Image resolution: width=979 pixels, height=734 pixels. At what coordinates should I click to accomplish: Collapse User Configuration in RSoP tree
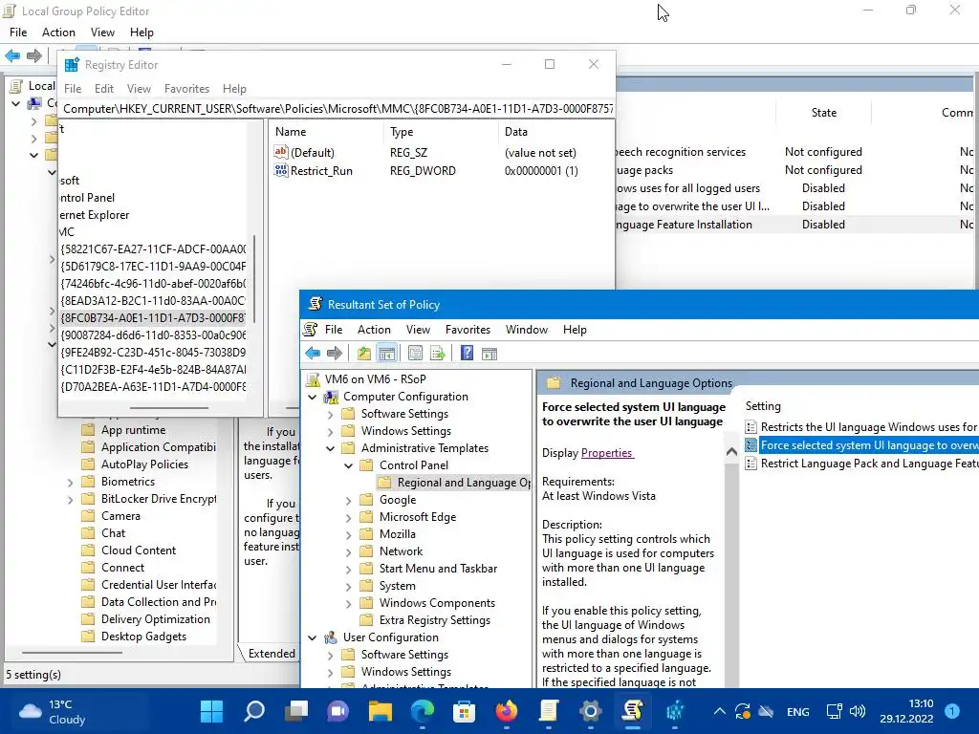click(x=313, y=637)
